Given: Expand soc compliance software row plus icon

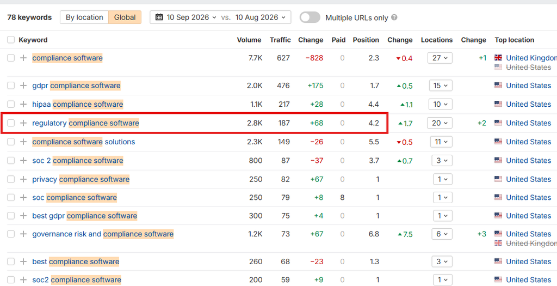Looking at the screenshot, I should click(x=23, y=197).
